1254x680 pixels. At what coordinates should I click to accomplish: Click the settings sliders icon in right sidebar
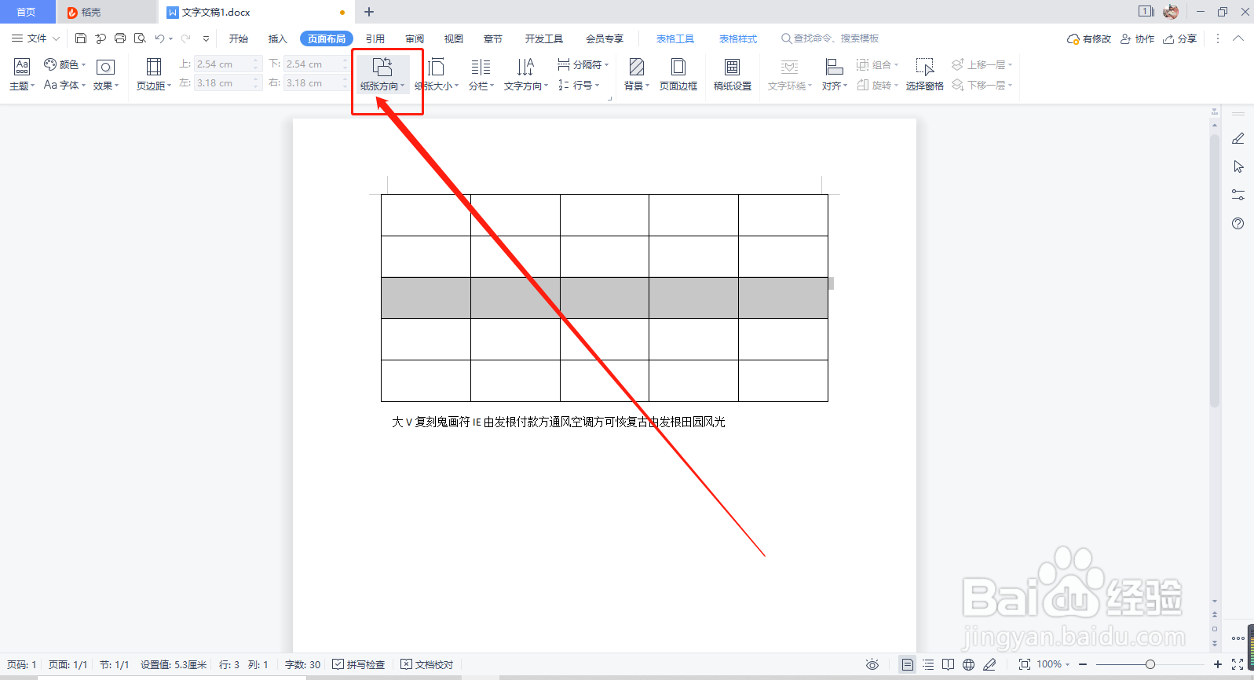point(1238,195)
